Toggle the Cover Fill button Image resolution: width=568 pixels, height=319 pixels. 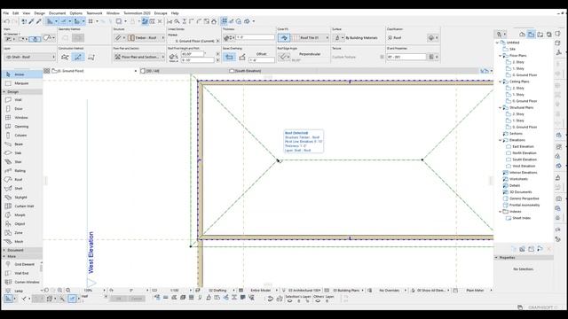pyautogui.click(x=284, y=37)
